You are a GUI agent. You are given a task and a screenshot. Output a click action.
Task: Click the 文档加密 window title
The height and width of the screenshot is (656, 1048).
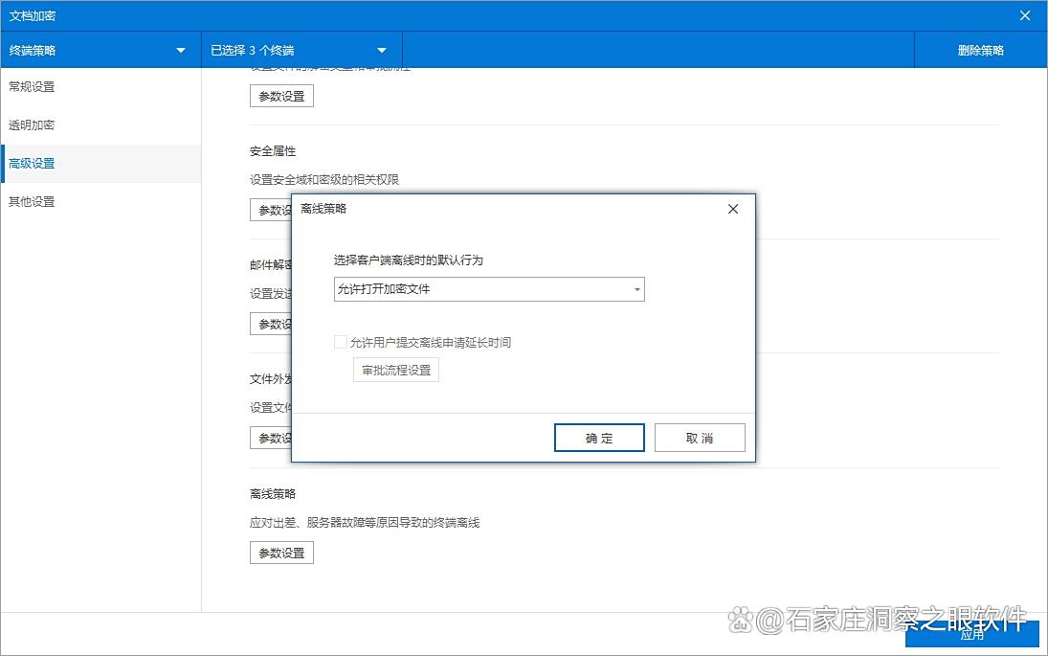tap(33, 15)
